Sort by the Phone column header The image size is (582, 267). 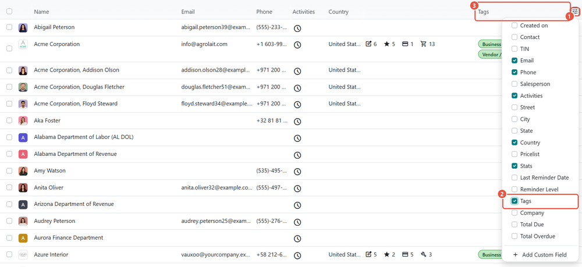click(264, 12)
